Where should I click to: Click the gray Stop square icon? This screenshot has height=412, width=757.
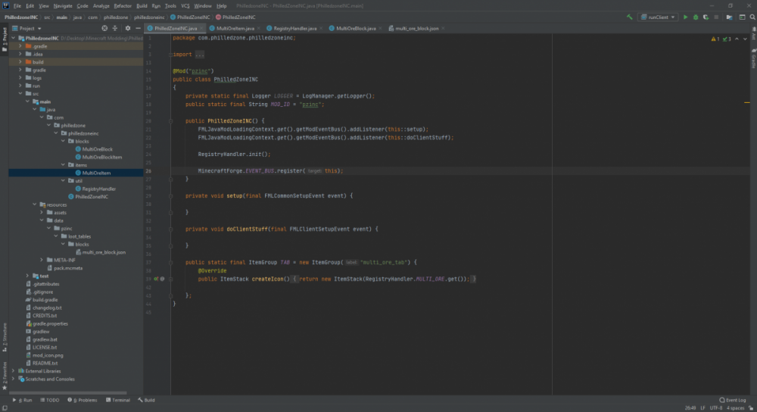[716, 17]
